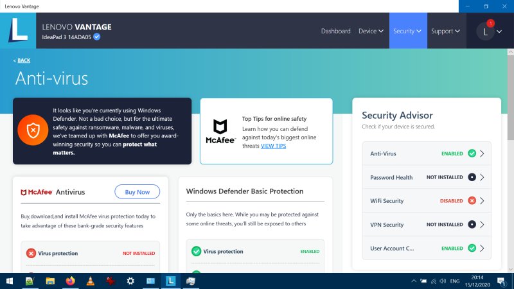Click the Lenovo Vantage taskbar icon
Viewport: 514px width, 289px height.
pos(170,281)
